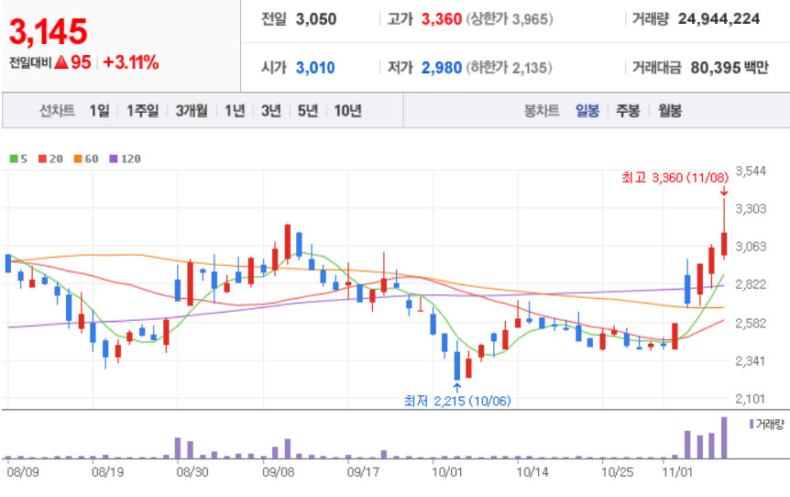Click the 거래대금 80,395 백만 value
Viewport: 790px width, 497px height.
tap(730, 68)
